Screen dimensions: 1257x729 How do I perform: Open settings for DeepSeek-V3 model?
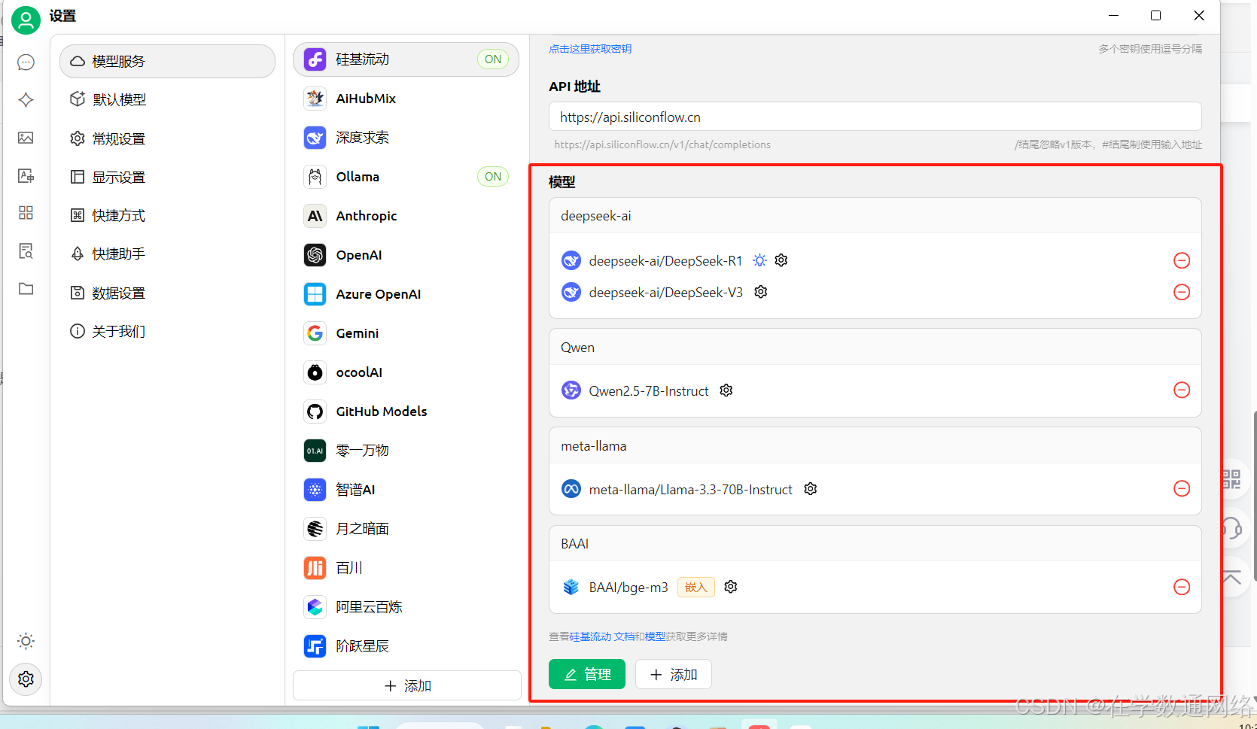click(761, 292)
